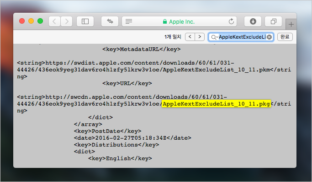Click the AppleKextExcludeLi find text field
Image resolution: width=312 pixels, height=182 pixels.
[241, 37]
